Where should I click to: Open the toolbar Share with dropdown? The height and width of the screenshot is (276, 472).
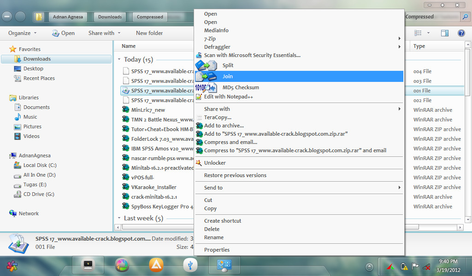(x=104, y=33)
